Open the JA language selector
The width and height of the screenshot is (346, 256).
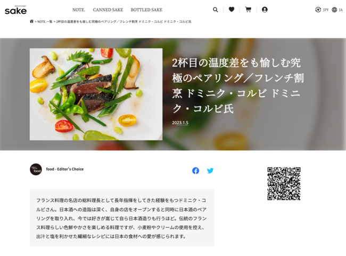[337, 10]
